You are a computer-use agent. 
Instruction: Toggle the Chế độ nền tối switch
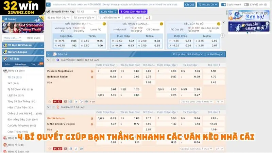point(246,4)
